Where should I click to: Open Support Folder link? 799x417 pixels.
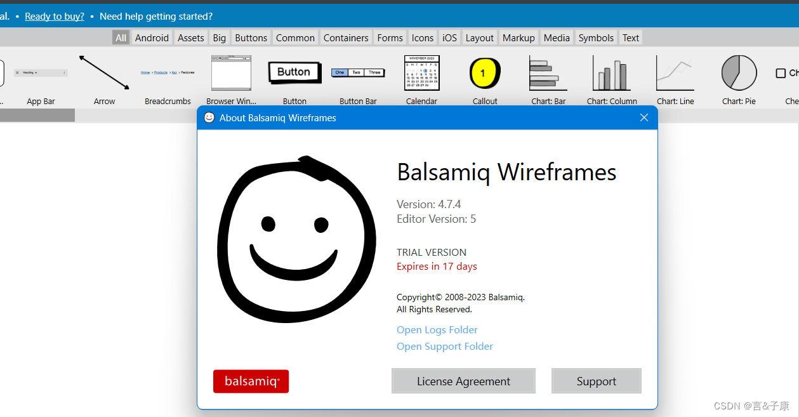(445, 347)
